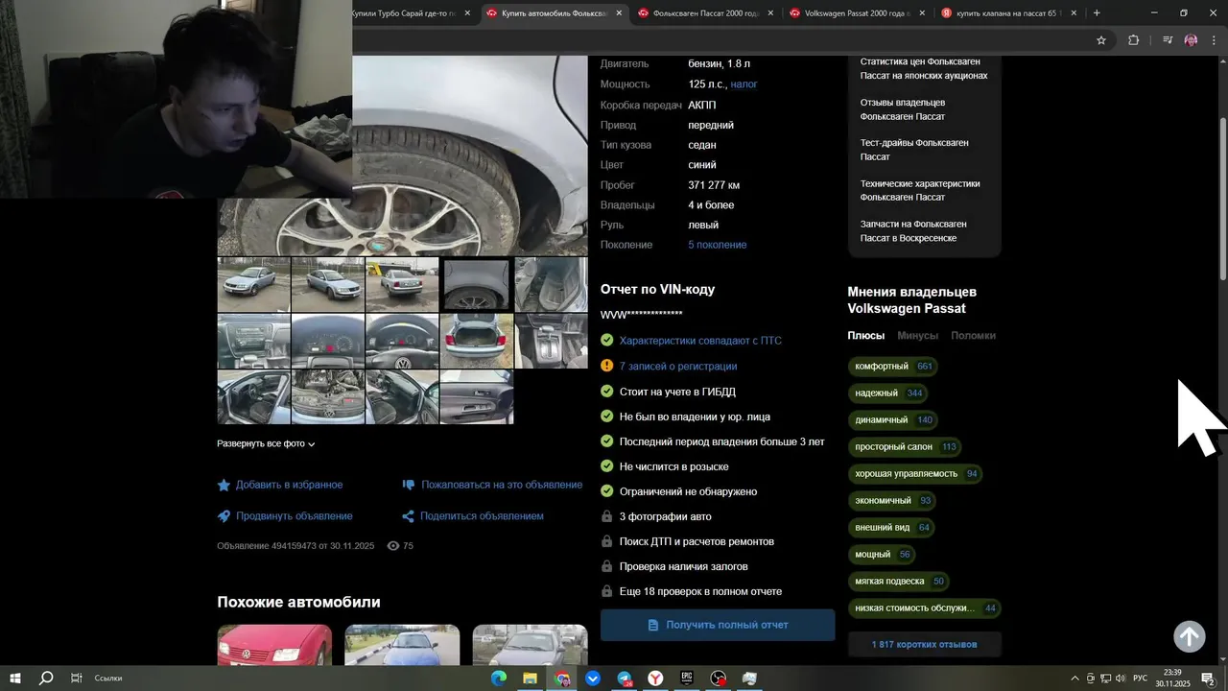1228x691 pixels.
Task: Switch to 'Volkswagen Passat 2000 года' tab
Action: tap(857, 13)
